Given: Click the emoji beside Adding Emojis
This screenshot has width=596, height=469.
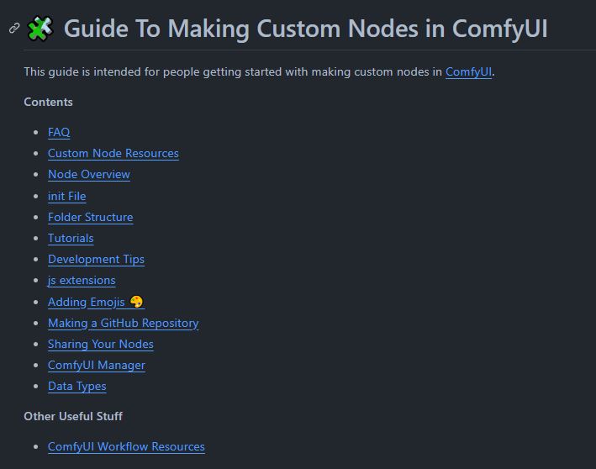Looking at the screenshot, I should click(136, 302).
